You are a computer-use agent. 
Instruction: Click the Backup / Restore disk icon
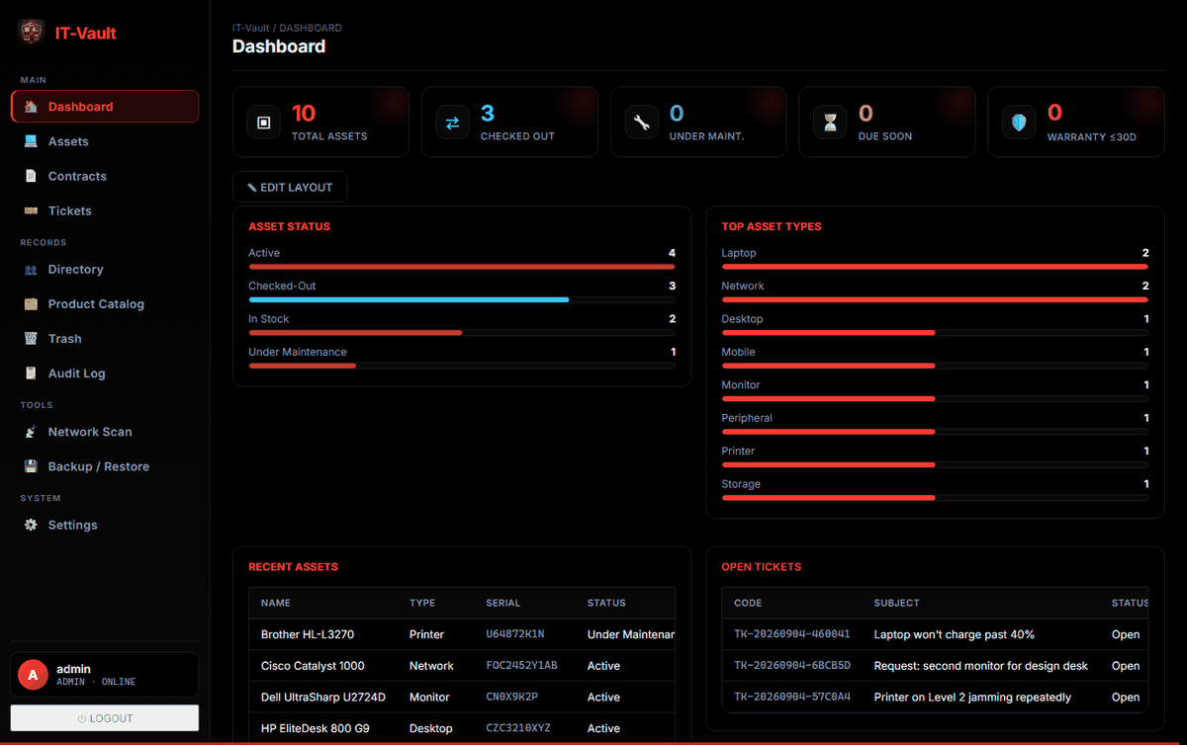point(31,466)
